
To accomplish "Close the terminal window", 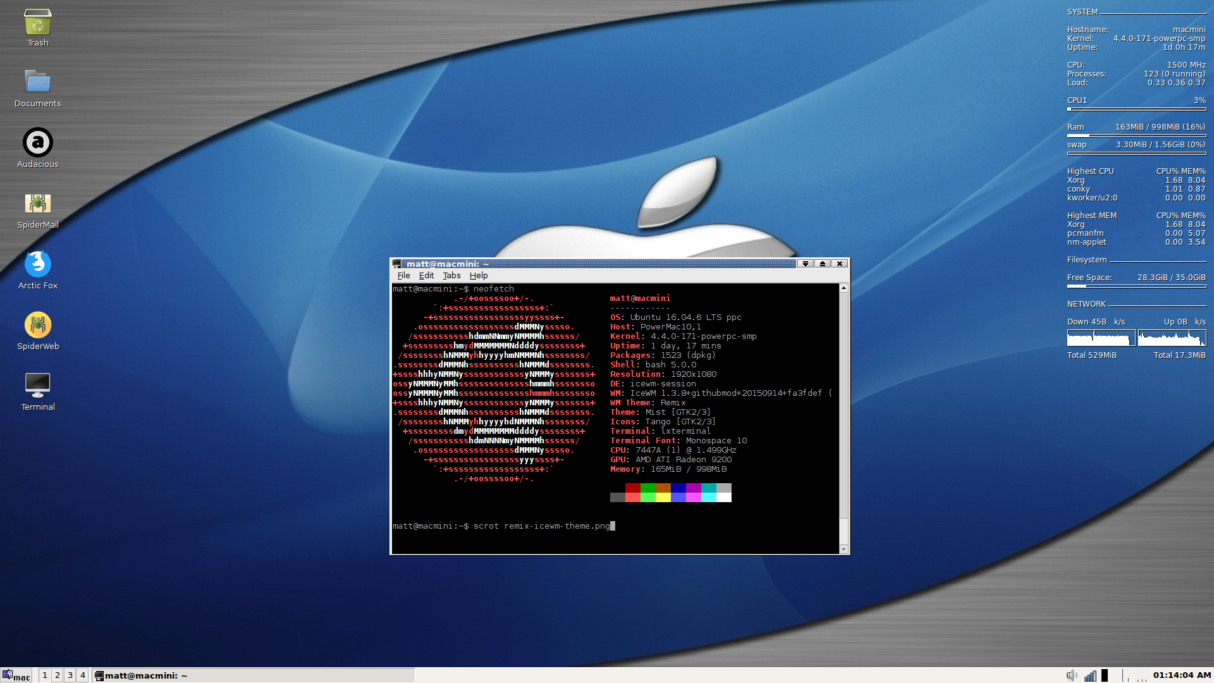I will [840, 264].
